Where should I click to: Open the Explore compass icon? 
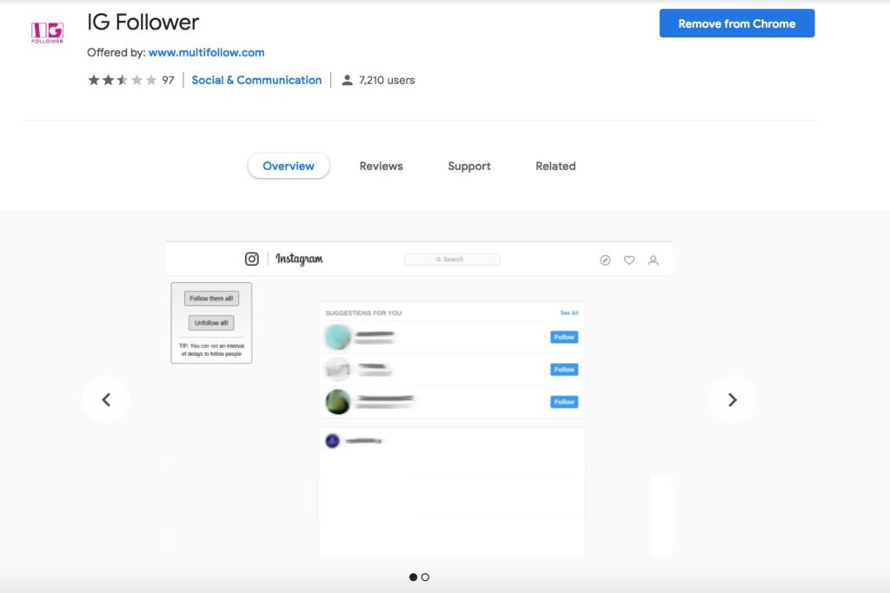coord(605,260)
